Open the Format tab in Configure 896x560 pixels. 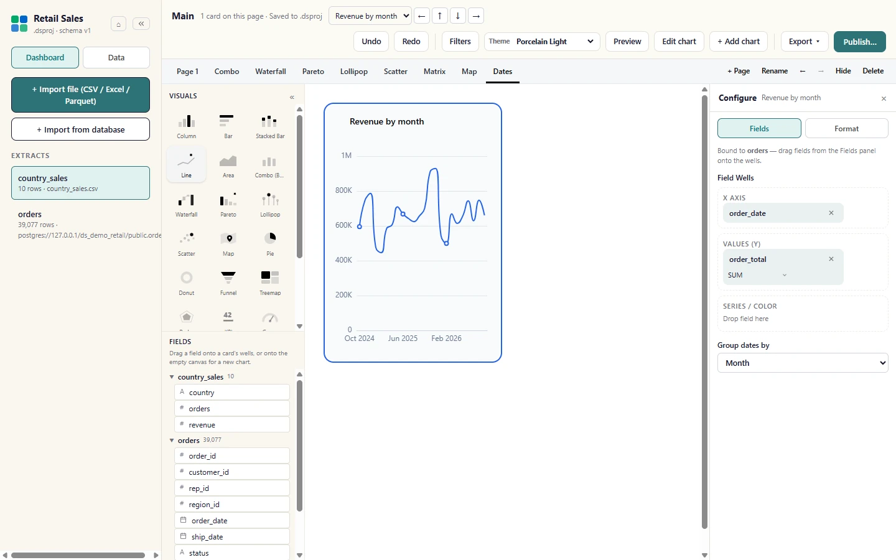click(846, 128)
